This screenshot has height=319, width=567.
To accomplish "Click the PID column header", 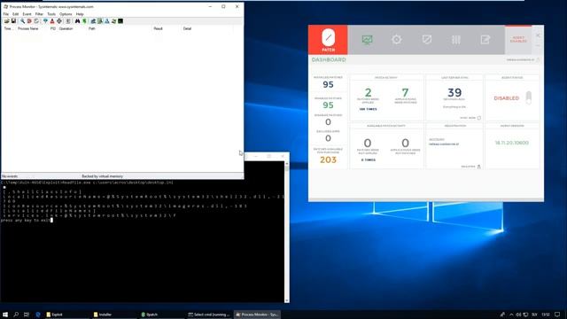I will pyautogui.click(x=53, y=28).
